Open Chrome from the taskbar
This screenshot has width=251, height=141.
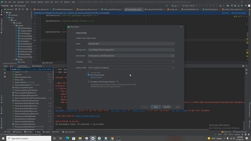[x=112, y=138]
